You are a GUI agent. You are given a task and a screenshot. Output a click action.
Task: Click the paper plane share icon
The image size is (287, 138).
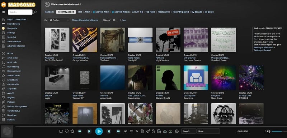(x=148, y=131)
